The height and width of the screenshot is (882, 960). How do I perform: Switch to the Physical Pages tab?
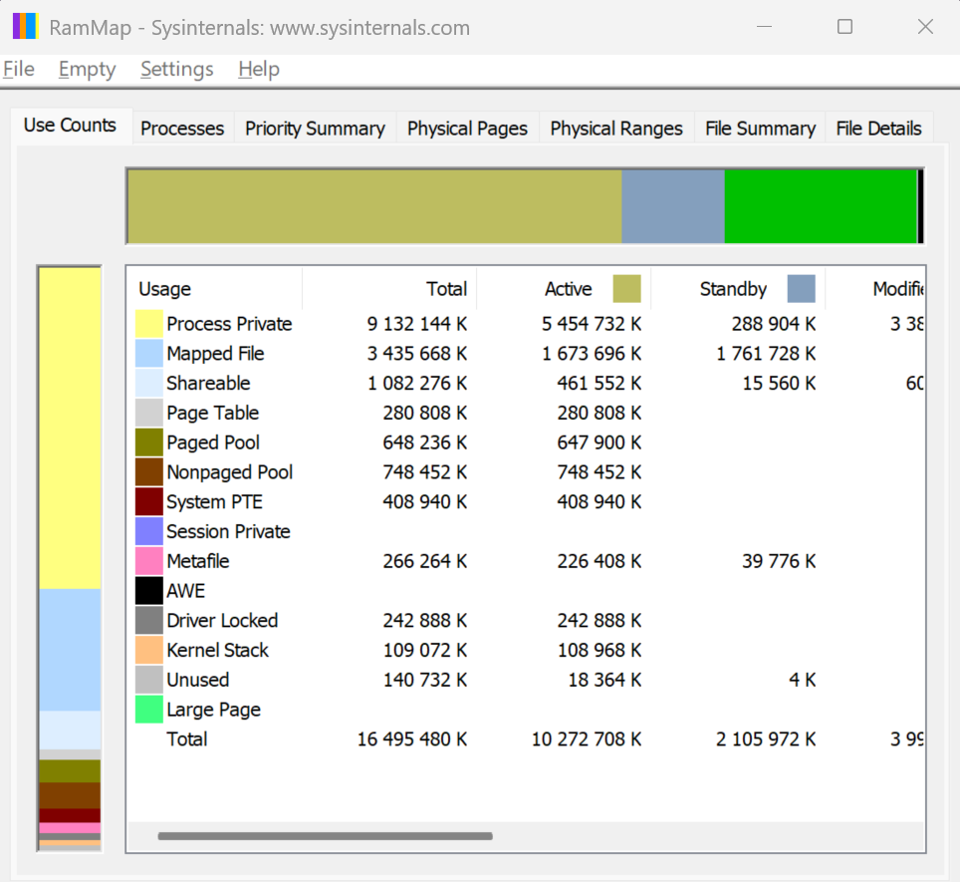click(x=467, y=128)
